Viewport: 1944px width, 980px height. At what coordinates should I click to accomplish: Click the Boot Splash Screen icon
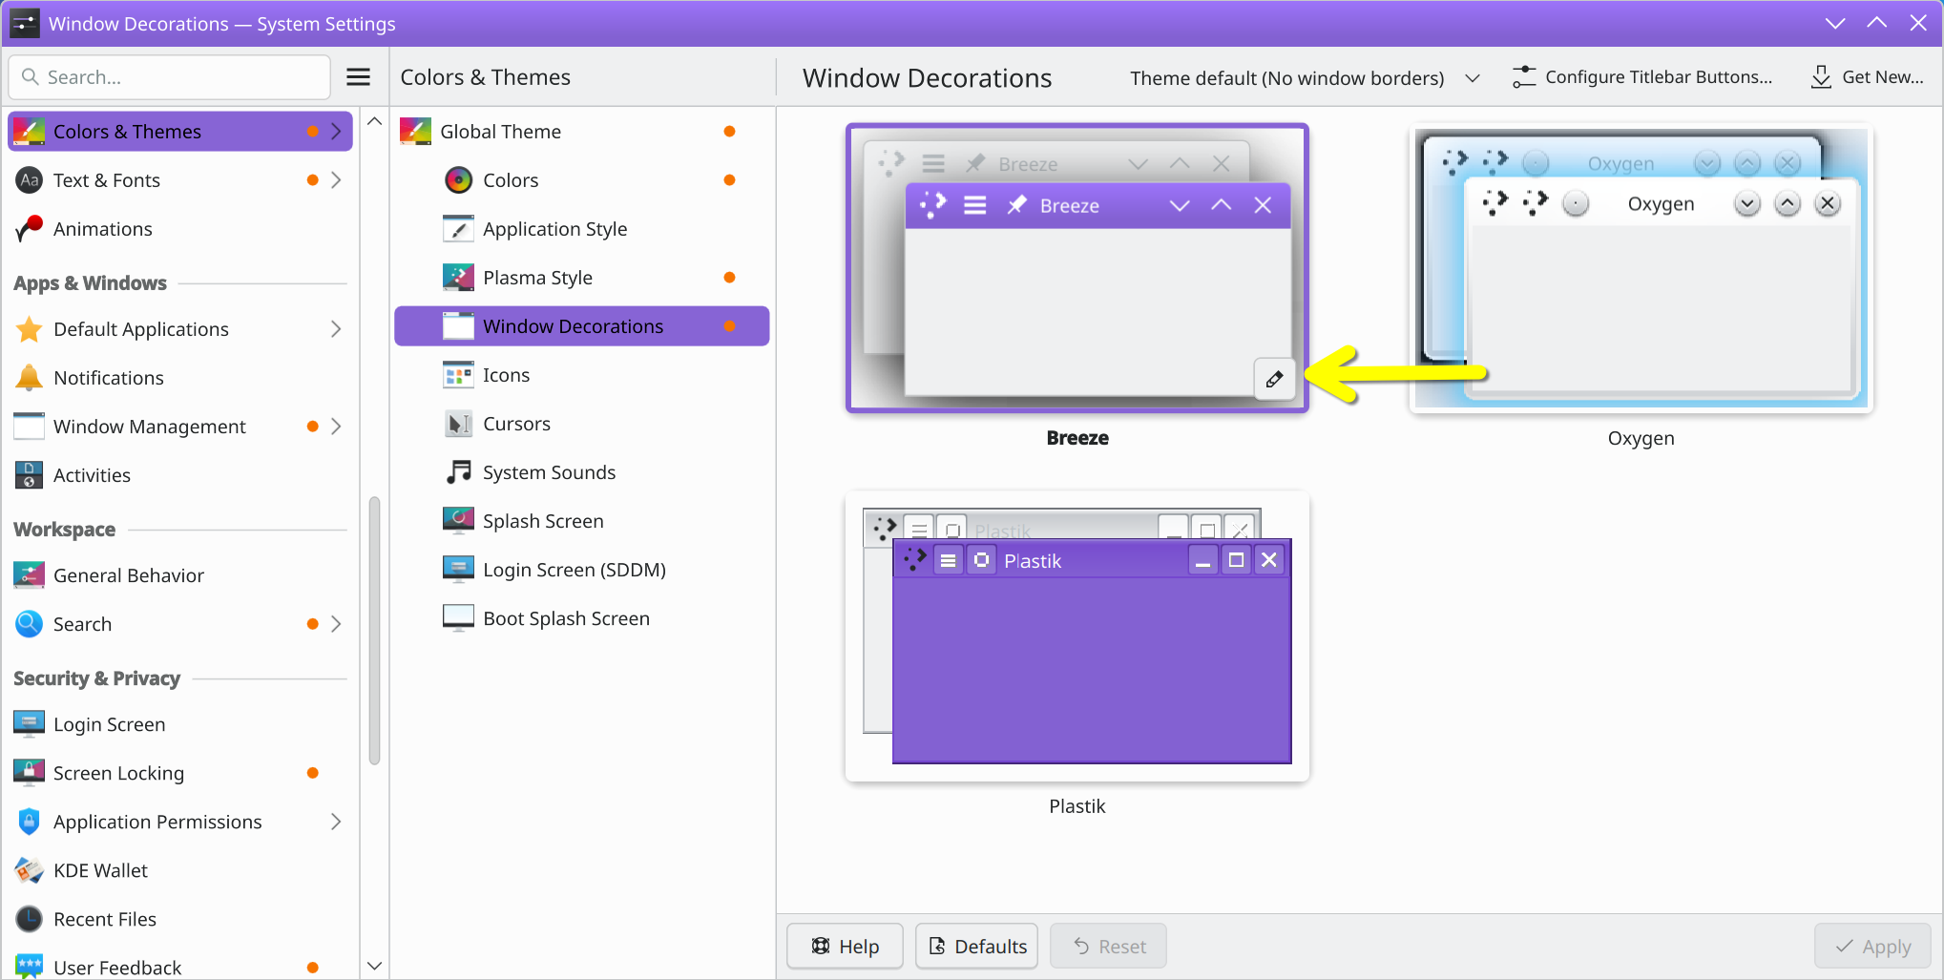tap(458, 618)
